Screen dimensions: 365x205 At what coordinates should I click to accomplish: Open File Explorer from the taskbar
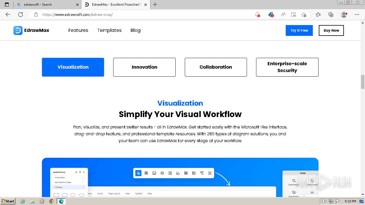click(x=32, y=201)
